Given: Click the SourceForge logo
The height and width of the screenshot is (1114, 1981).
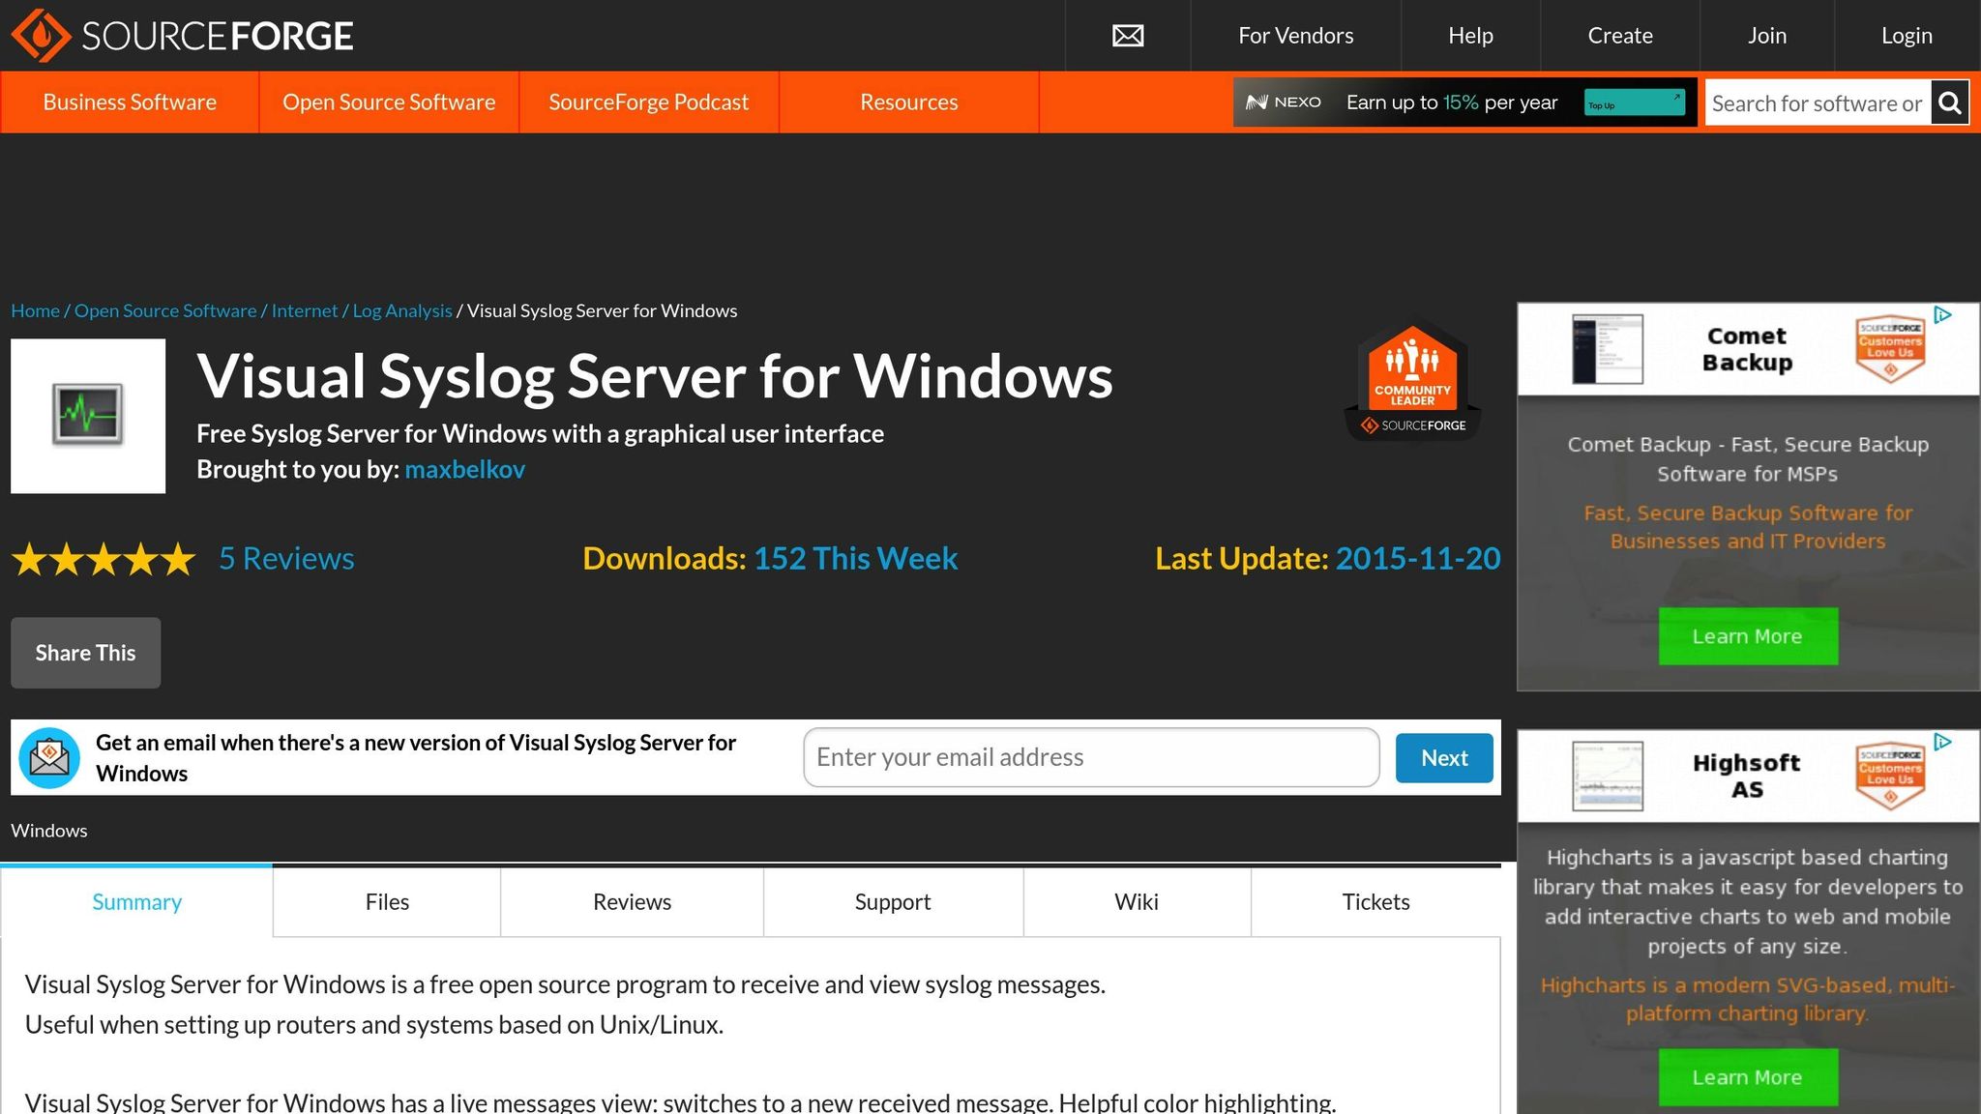Looking at the screenshot, I should pyautogui.click(x=182, y=36).
